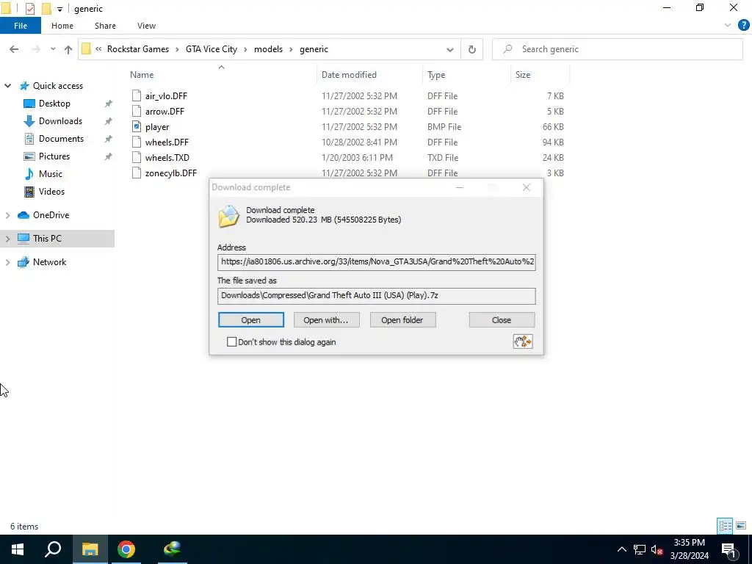
Task: Click Close in the download dialog
Action: coord(502,320)
